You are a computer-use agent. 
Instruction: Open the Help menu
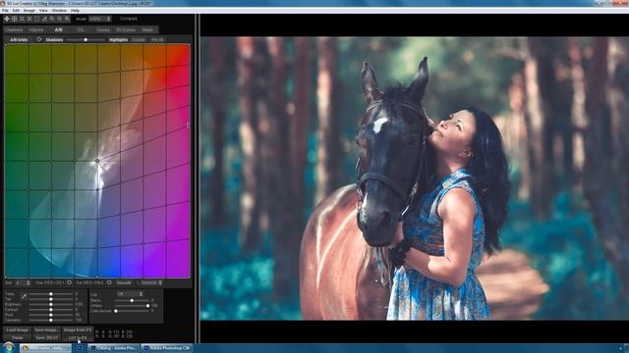click(x=75, y=11)
